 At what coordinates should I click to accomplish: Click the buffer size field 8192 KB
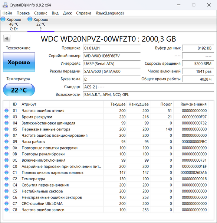click(198, 48)
